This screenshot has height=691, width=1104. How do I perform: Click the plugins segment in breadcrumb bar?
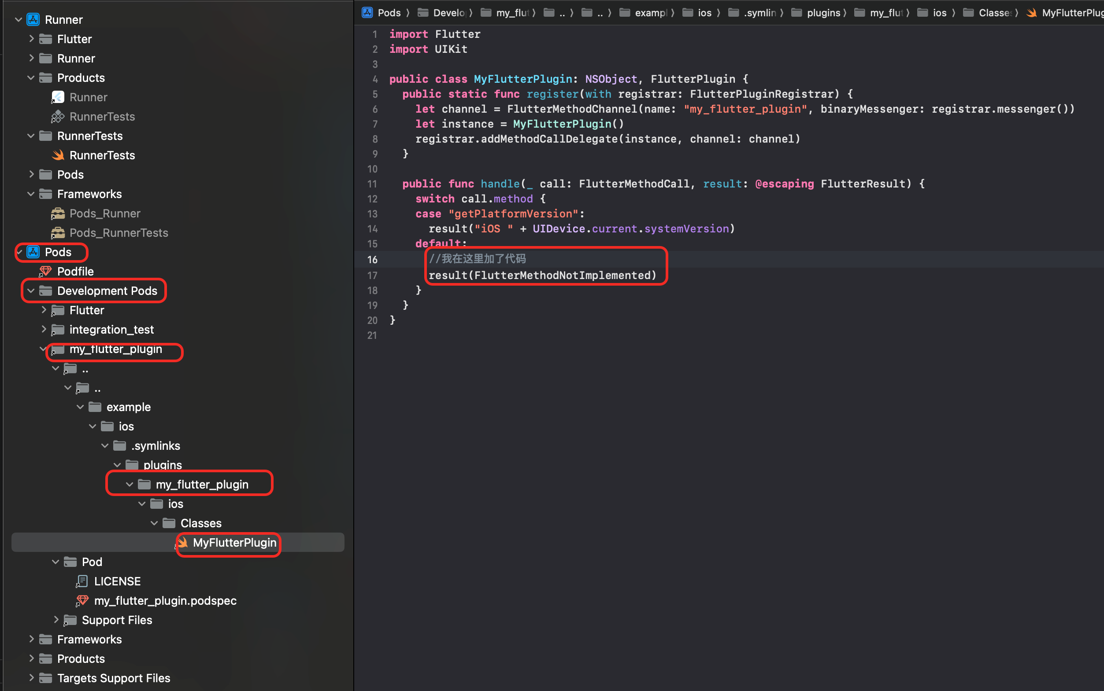pyautogui.click(x=823, y=13)
